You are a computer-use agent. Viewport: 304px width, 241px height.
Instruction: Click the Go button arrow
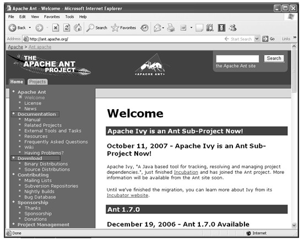(x=268, y=39)
